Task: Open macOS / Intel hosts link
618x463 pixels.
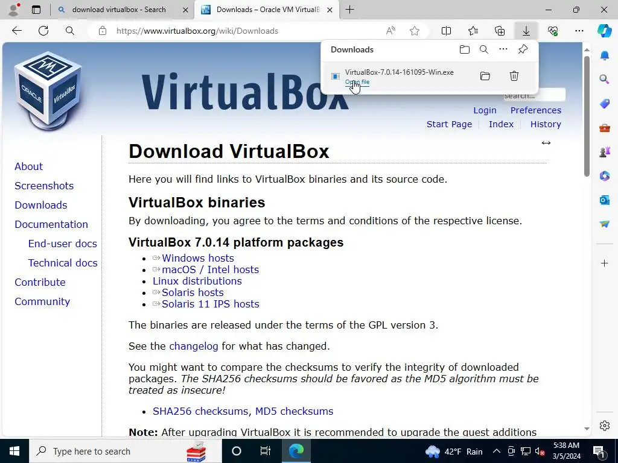Action: (210, 269)
